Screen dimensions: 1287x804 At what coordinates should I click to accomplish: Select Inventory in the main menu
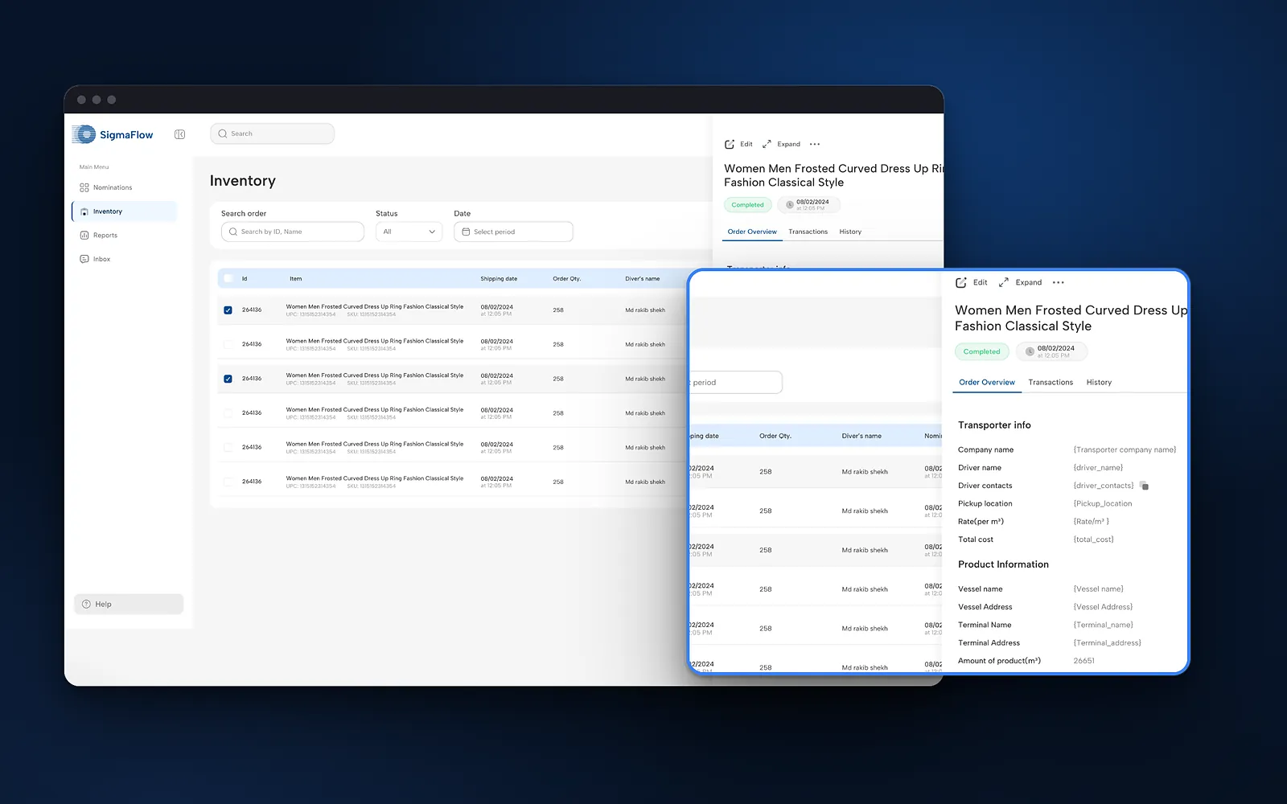[125, 211]
